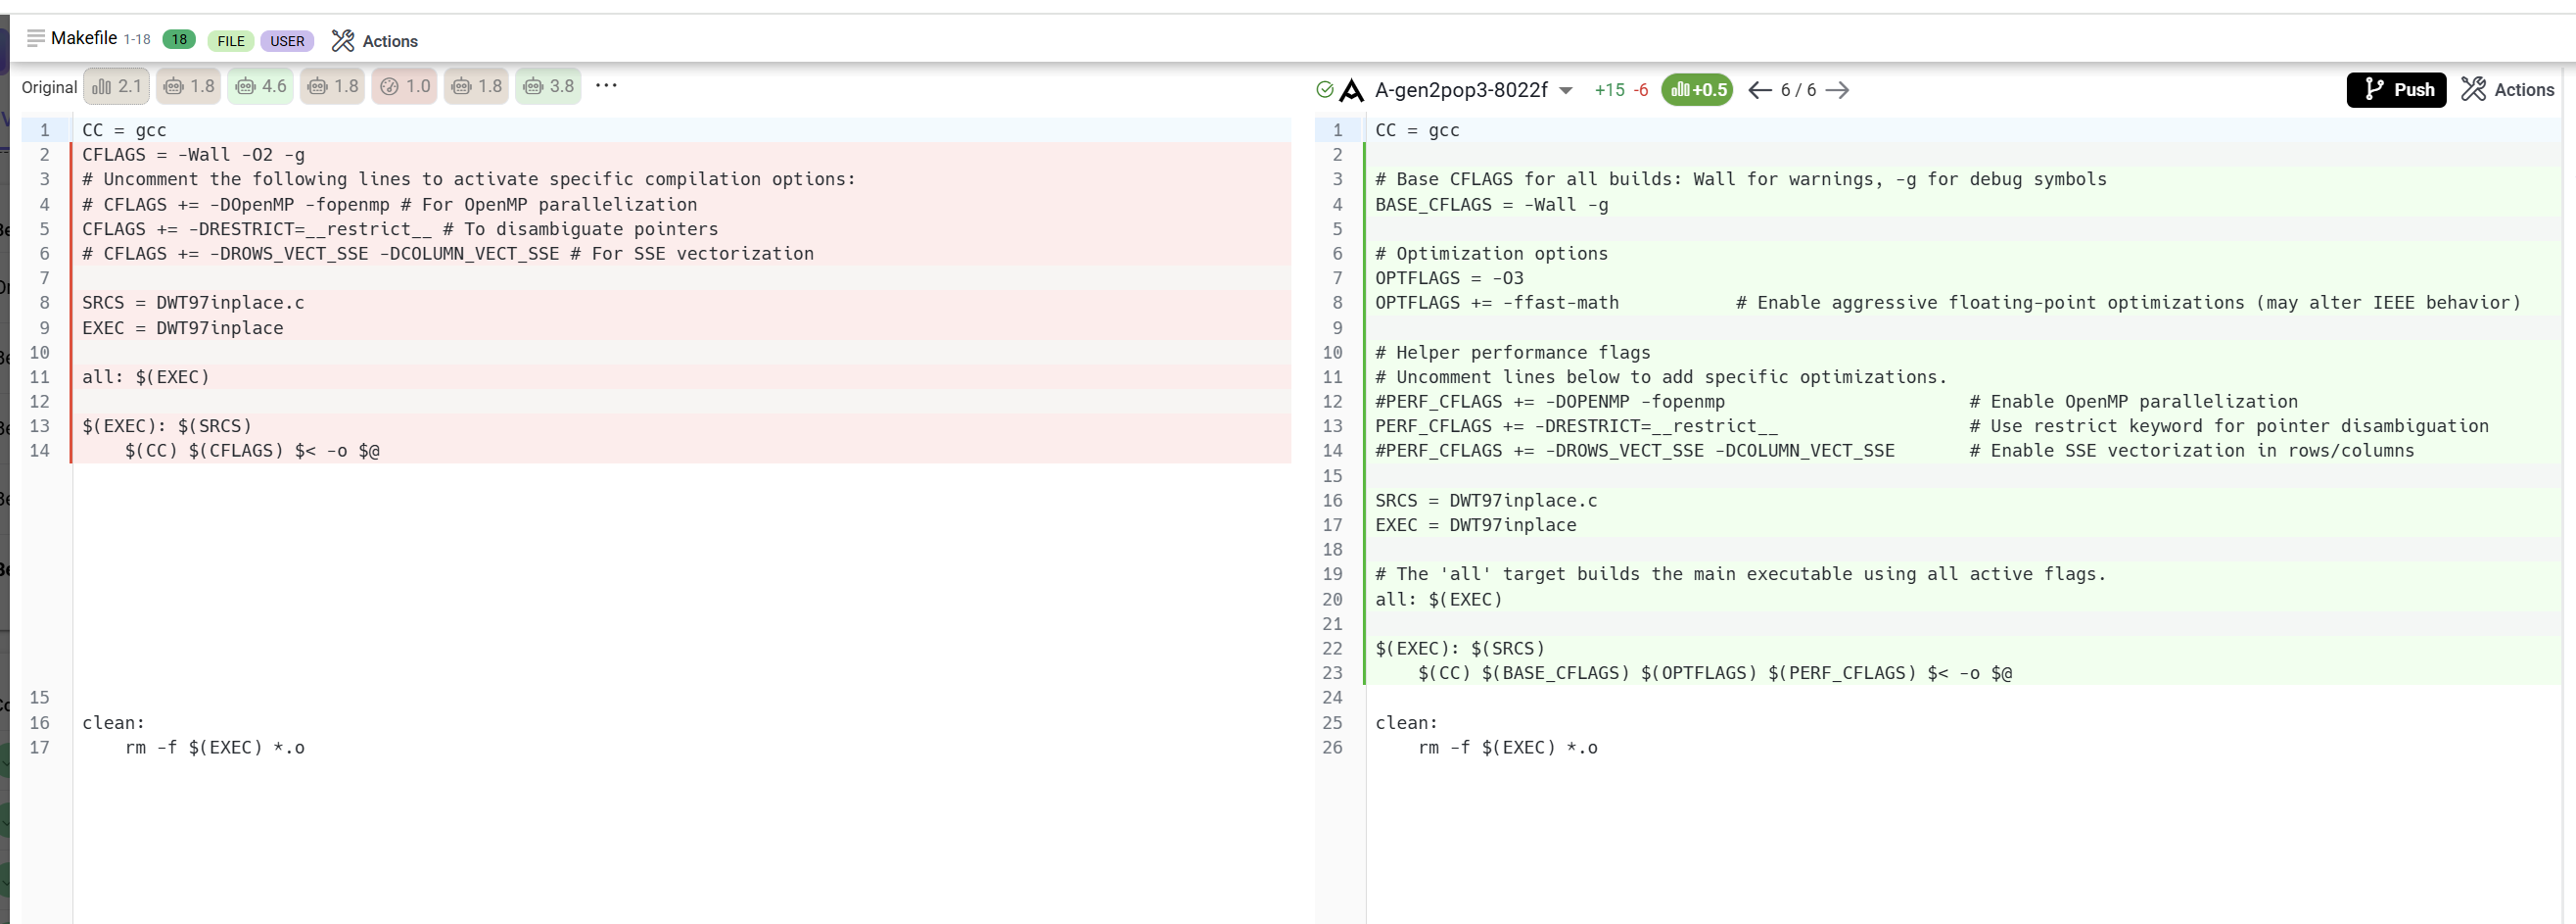Show more variants via the ellipsis
This screenshot has width=2576, height=924.
click(x=606, y=86)
